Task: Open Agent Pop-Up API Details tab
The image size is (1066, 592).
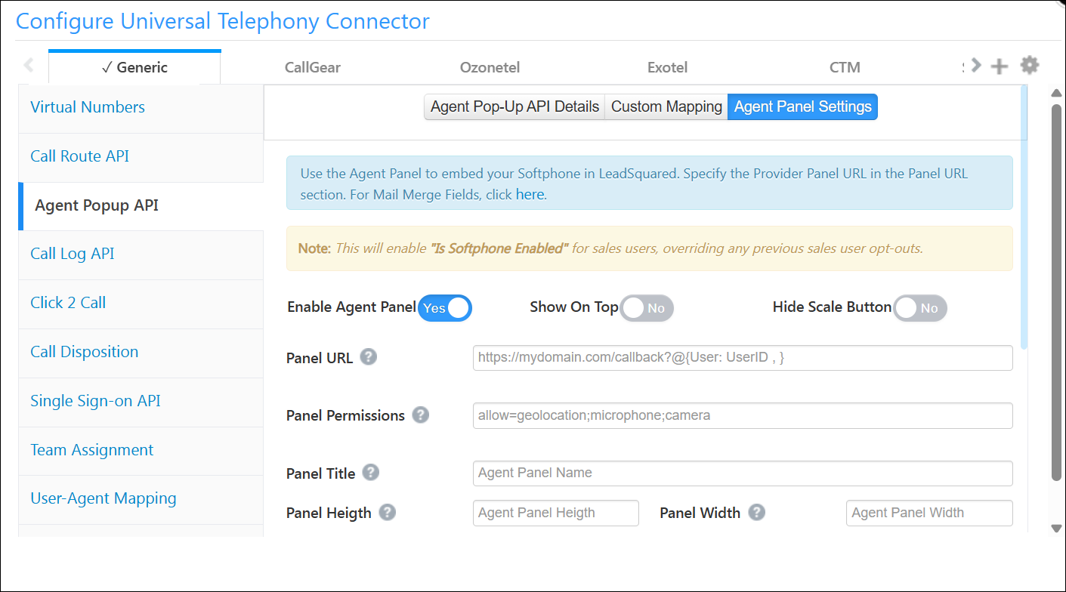Action: [x=514, y=106]
